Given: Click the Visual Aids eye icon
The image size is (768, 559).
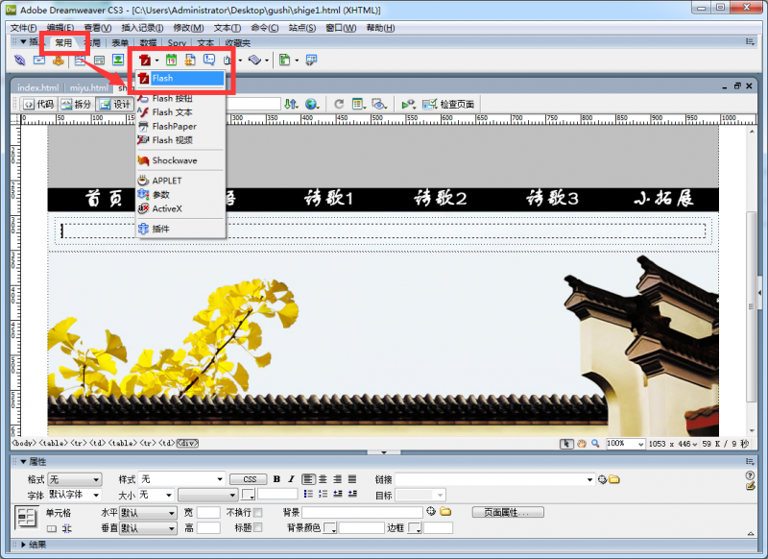Looking at the screenshot, I should tap(378, 104).
